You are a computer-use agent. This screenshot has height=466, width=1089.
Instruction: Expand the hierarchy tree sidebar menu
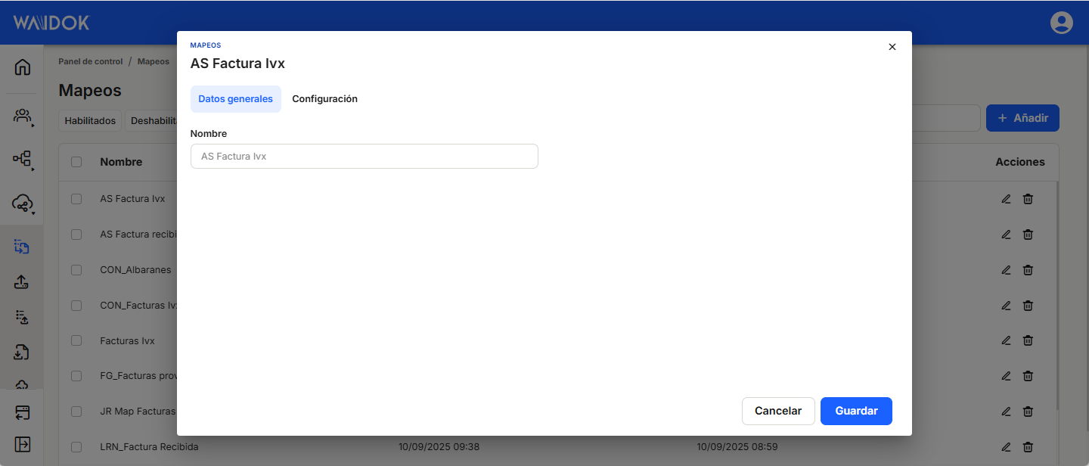click(x=23, y=159)
